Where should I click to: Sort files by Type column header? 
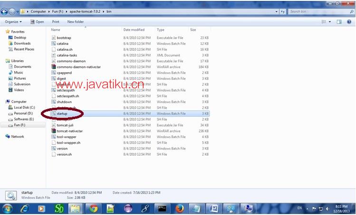pos(161,29)
